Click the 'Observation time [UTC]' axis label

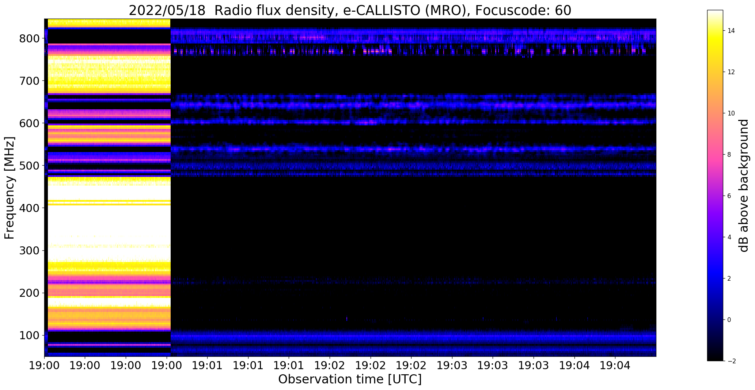(350, 379)
